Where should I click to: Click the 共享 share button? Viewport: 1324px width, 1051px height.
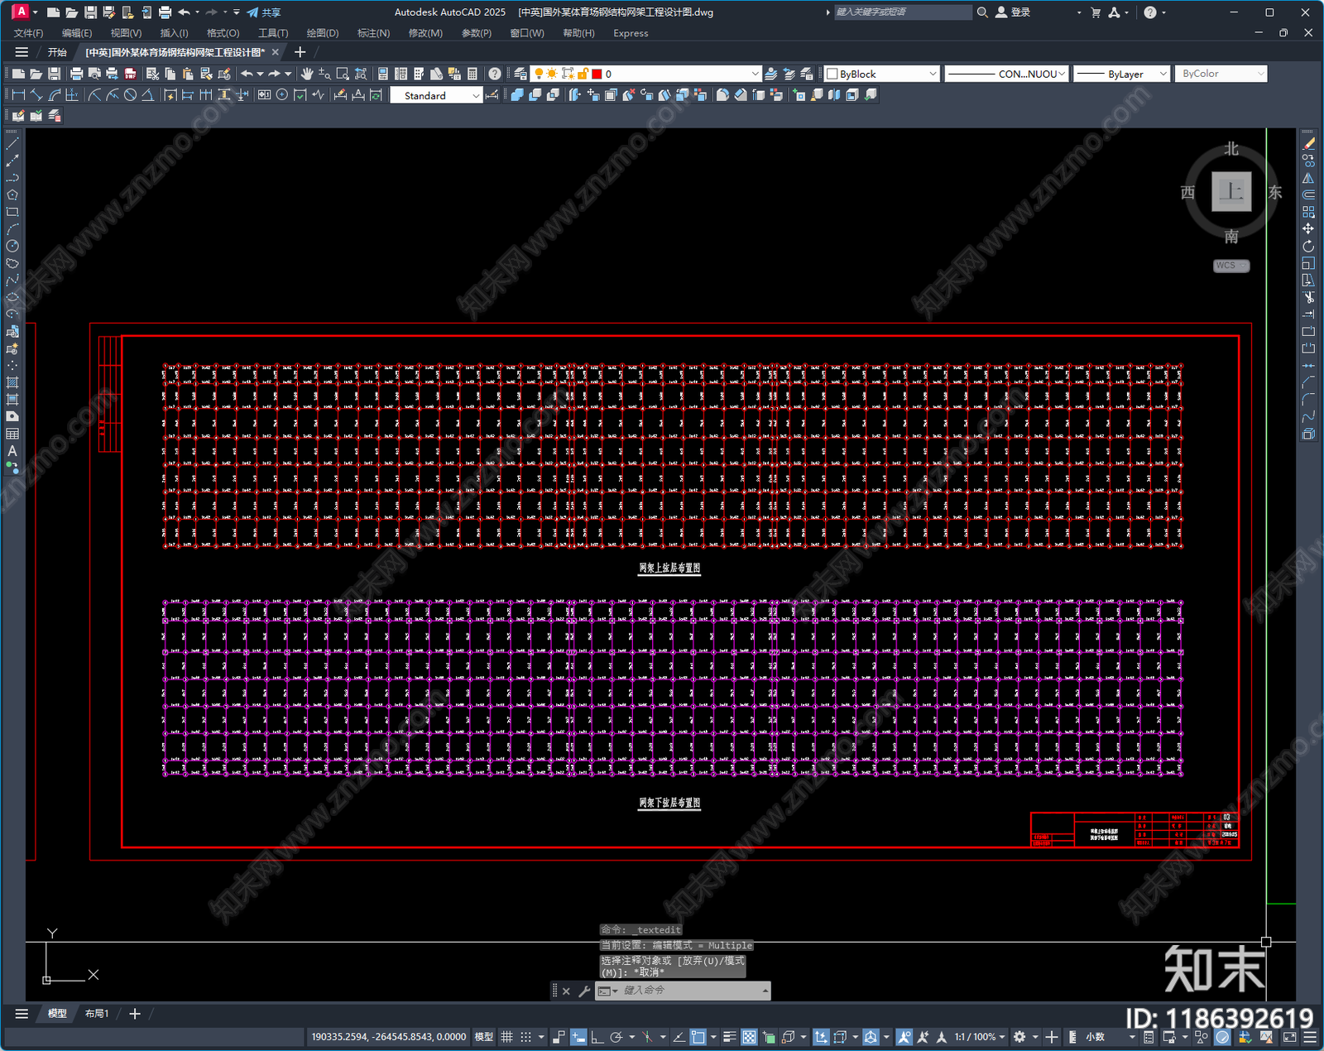pyautogui.click(x=264, y=12)
